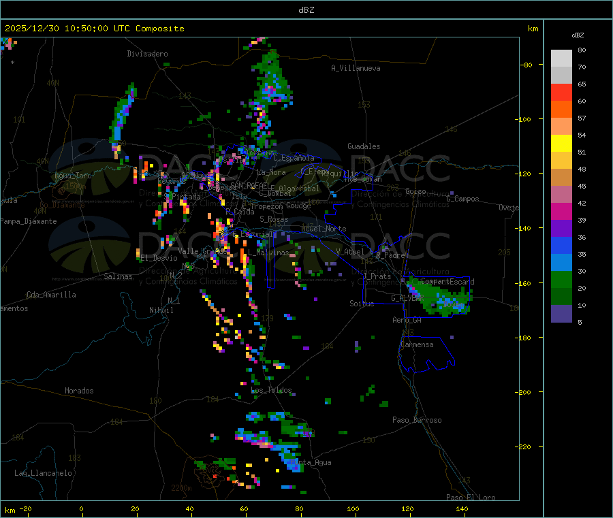Click the Valle_Grande map label
The width and height of the screenshot is (613, 518).
click(202, 251)
